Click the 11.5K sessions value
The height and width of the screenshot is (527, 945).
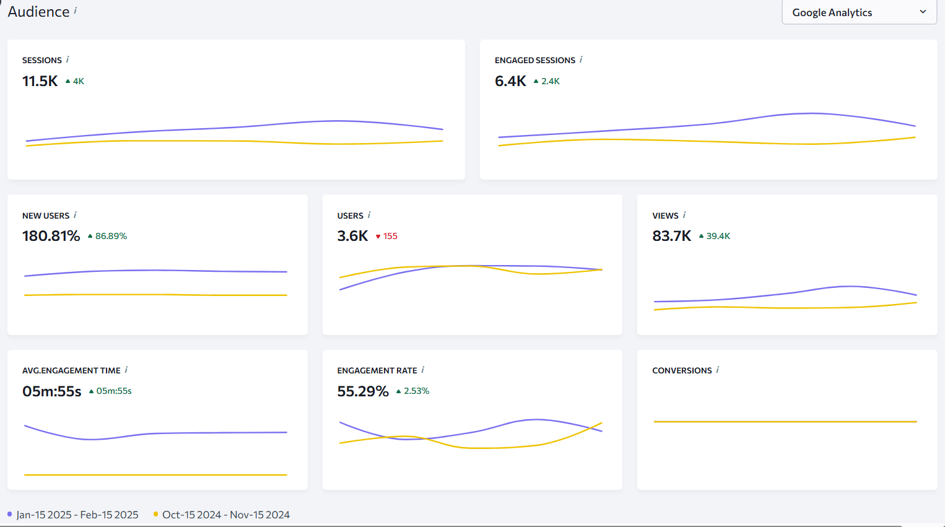click(40, 81)
